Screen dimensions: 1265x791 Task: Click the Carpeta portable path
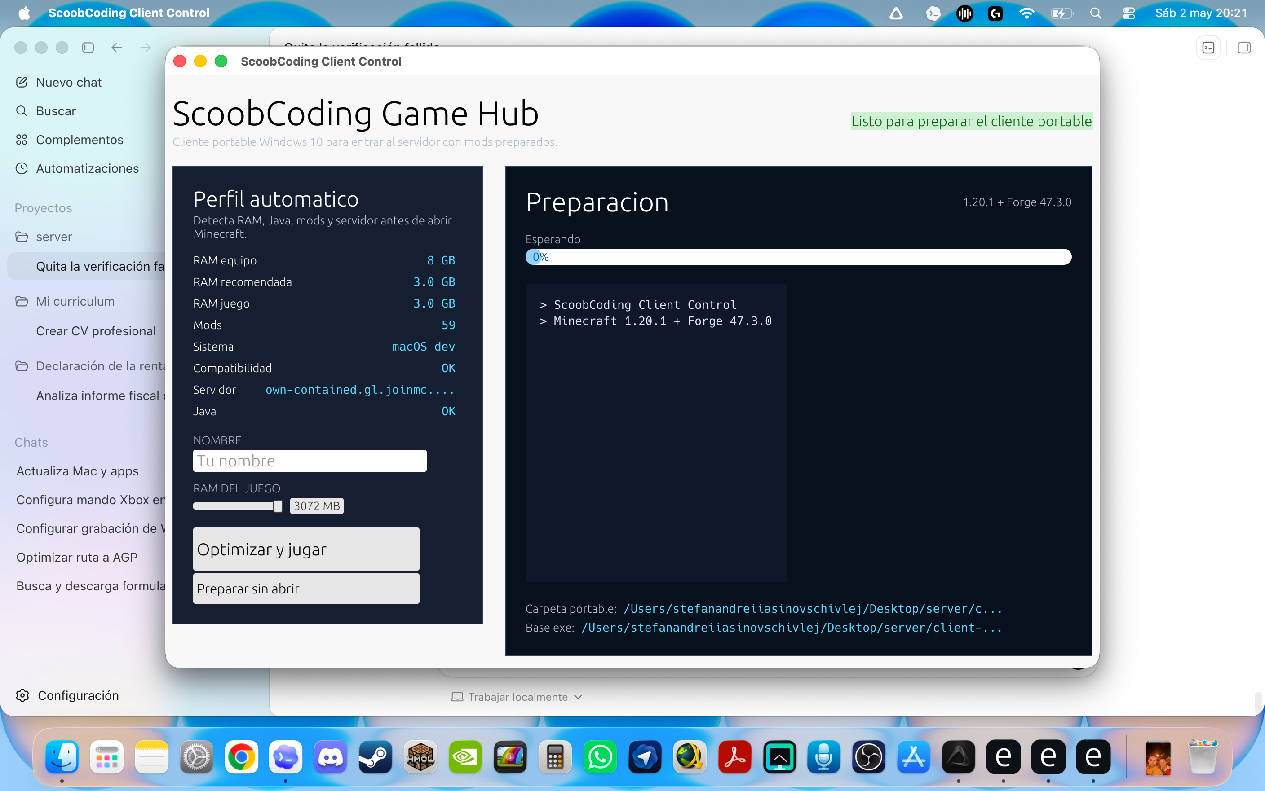(812, 608)
